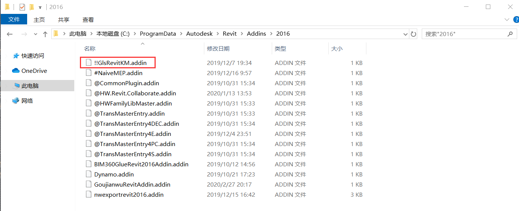519x211 pixels.
Task: Select file @HW.Revit.Collaborate.addin
Action: point(135,93)
